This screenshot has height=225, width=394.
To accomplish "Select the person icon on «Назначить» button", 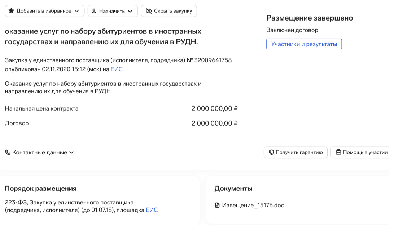I will [x=95, y=11].
